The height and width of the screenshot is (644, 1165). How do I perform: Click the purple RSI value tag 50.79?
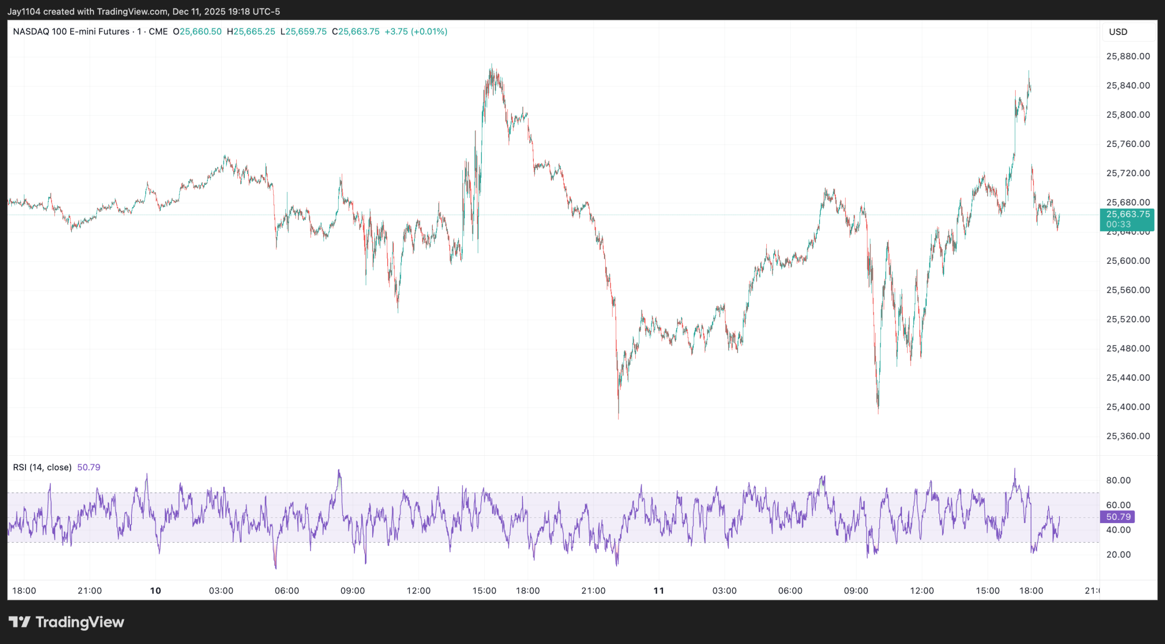pyautogui.click(x=1118, y=517)
